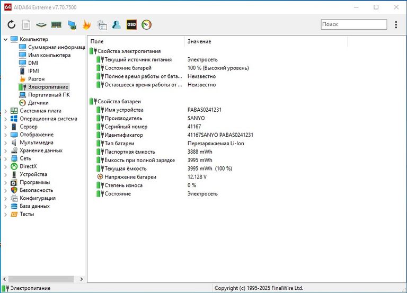Click the Системная плата motherboard icon
407x293 pixels.
click(x=14, y=111)
